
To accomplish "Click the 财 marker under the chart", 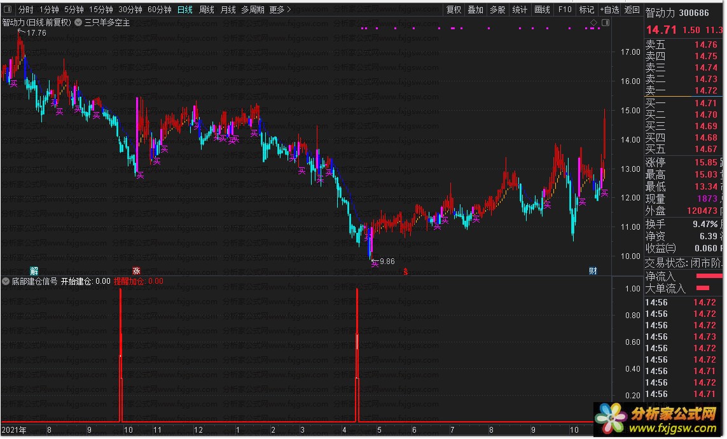I will tap(593, 271).
